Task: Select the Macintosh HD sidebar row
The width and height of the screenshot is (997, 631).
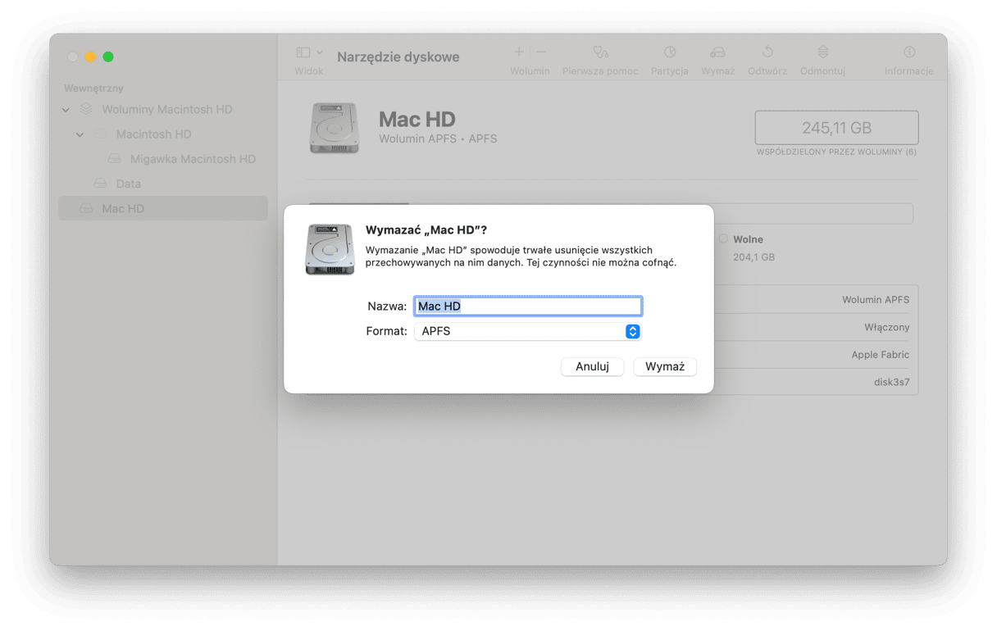Action: [x=163, y=134]
